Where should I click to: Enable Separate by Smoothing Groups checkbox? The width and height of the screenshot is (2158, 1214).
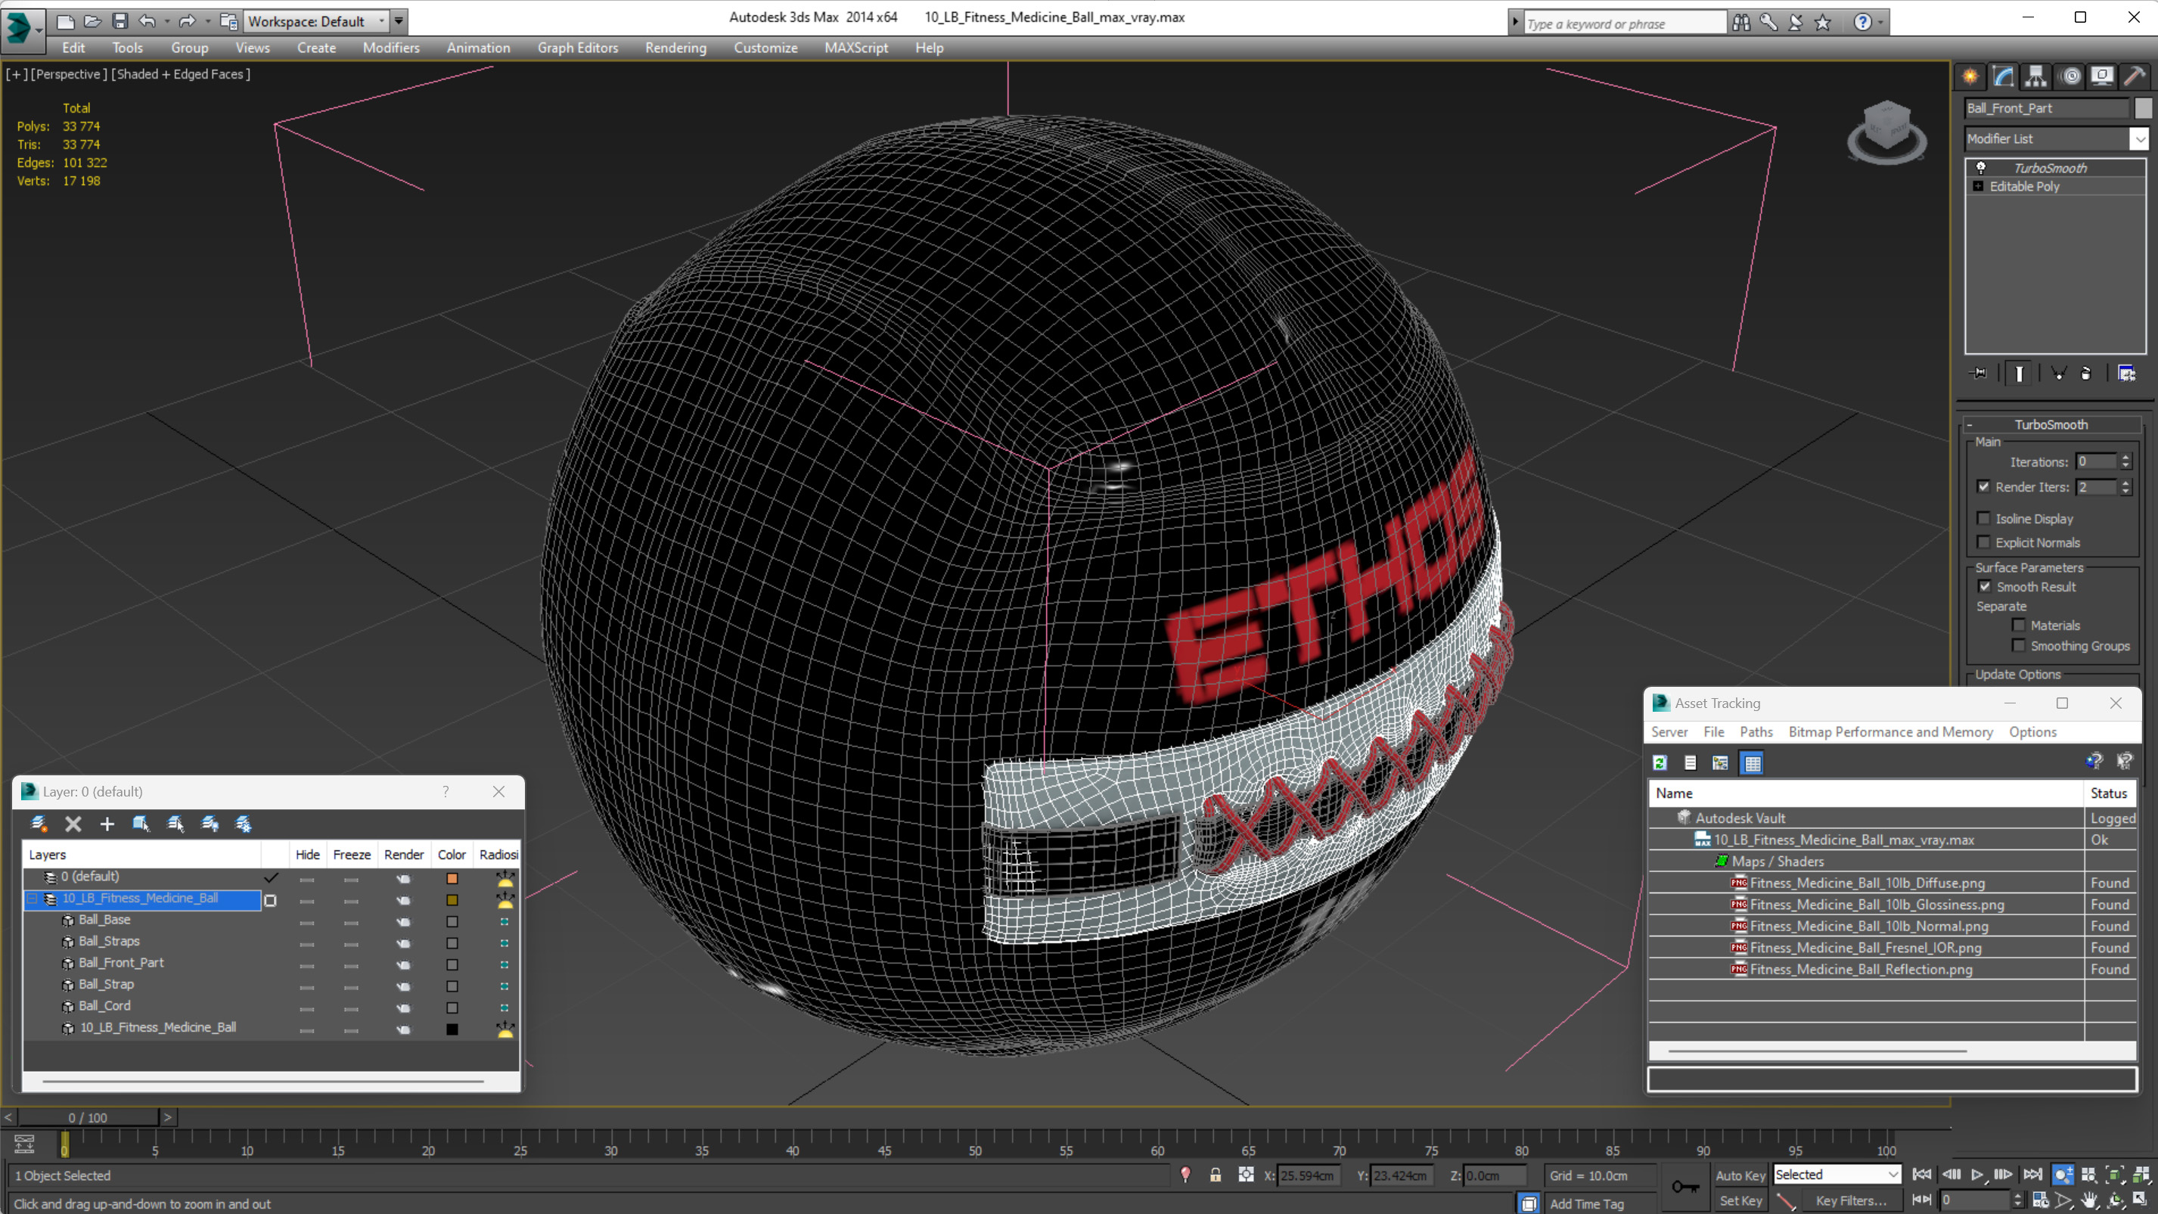2019,645
